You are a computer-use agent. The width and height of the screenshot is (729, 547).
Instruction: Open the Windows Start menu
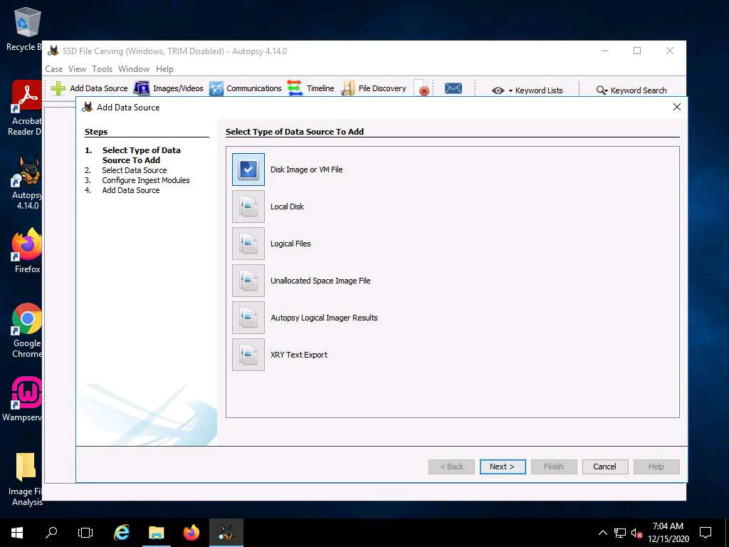coord(17,533)
